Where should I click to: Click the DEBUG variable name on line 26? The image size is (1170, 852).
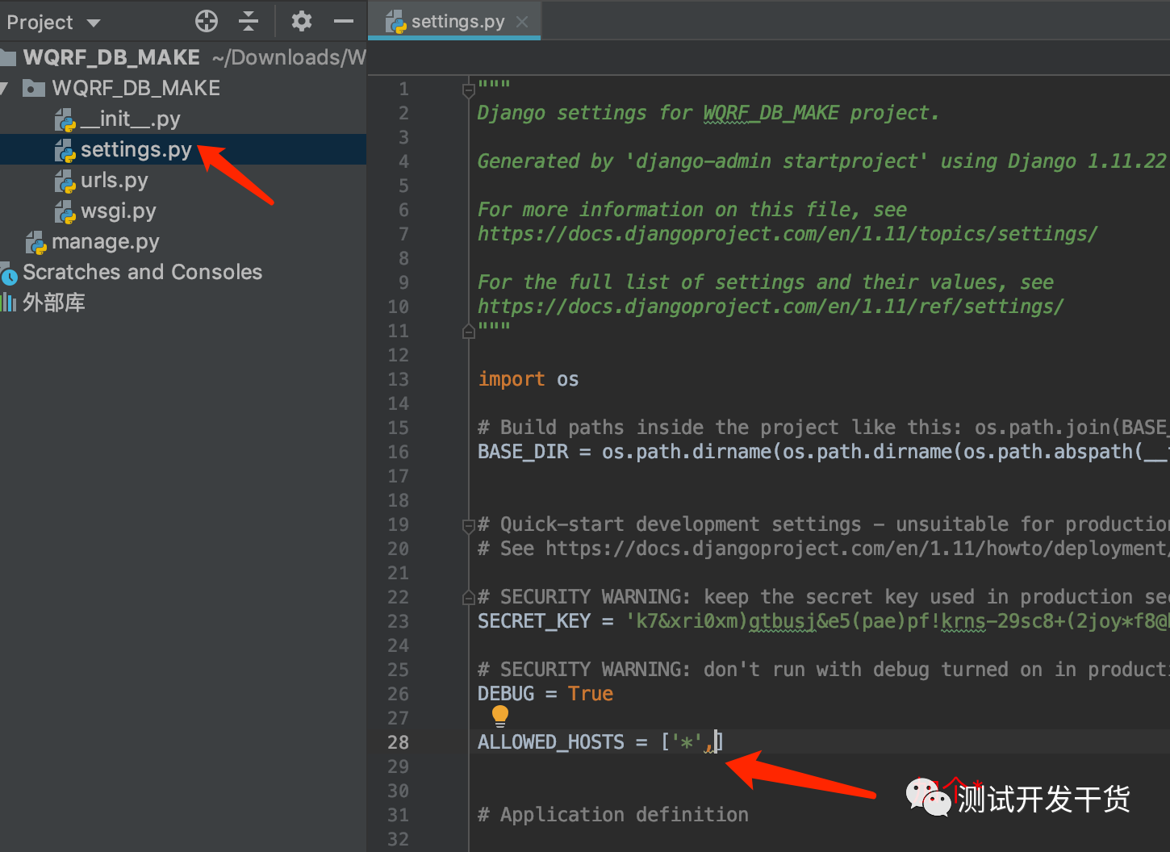pyautogui.click(x=506, y=694)
